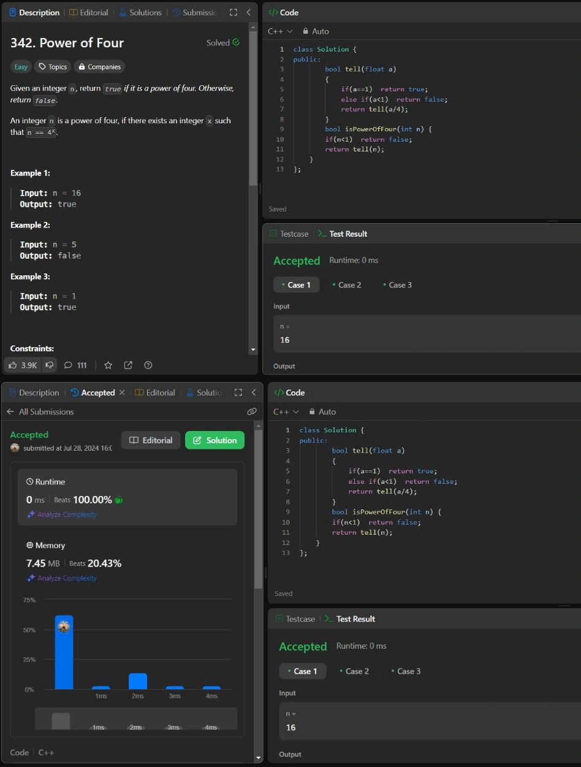581x767 pixels.
Task: Click the sparkle icon under Memory
Action: click(31, 578)
